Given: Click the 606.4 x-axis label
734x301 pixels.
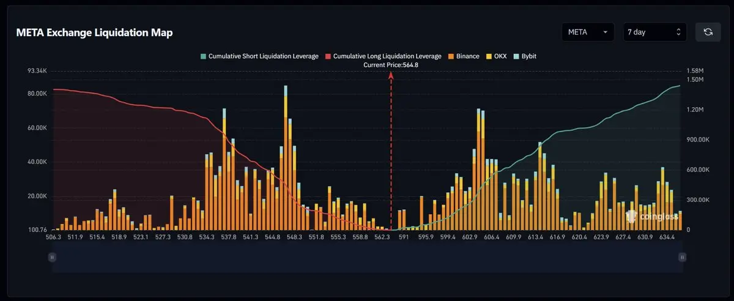Looking at the screenshot, I should 491,237.
